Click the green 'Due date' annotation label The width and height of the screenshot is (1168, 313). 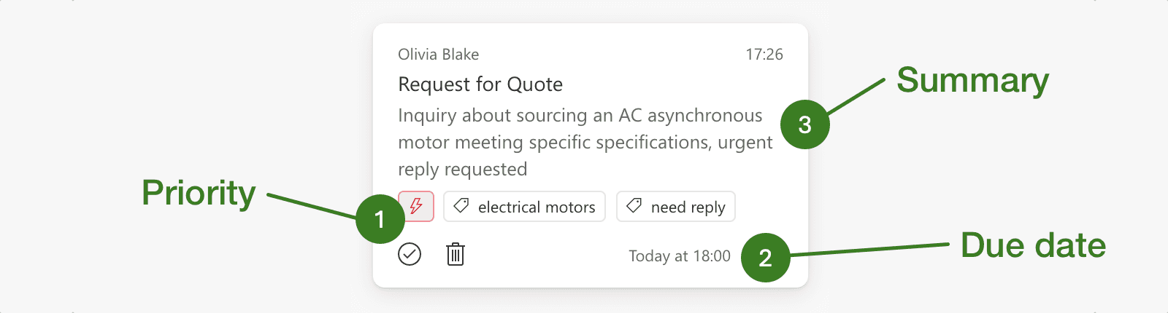coord(1033,245)
